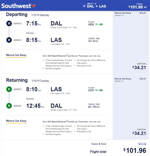Click the Southwest heart logo
Screen dimensions: 150x156
(x=34, y=6)
